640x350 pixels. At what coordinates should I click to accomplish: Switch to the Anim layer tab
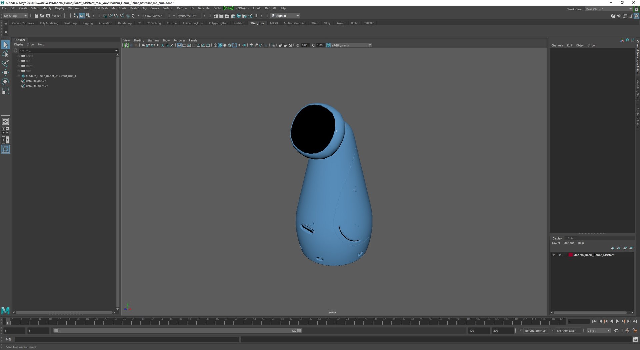[571, 238]
